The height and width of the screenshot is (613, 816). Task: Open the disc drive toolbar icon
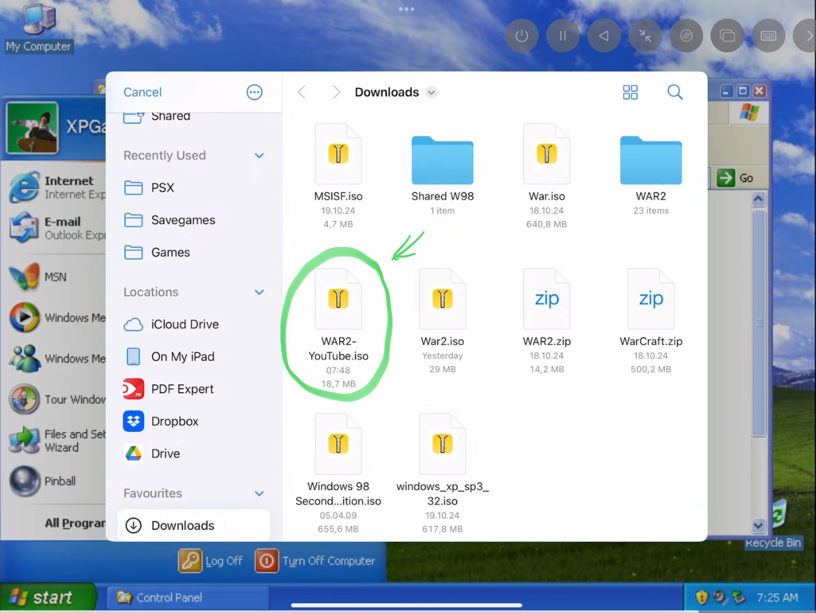click(x=686, y=36)
